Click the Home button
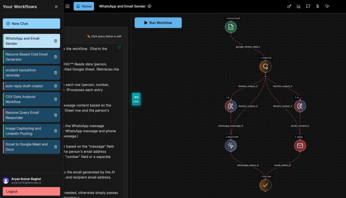 coord(84,6)
